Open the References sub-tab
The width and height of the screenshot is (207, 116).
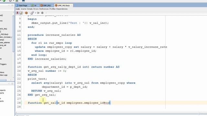coord(44,9)
